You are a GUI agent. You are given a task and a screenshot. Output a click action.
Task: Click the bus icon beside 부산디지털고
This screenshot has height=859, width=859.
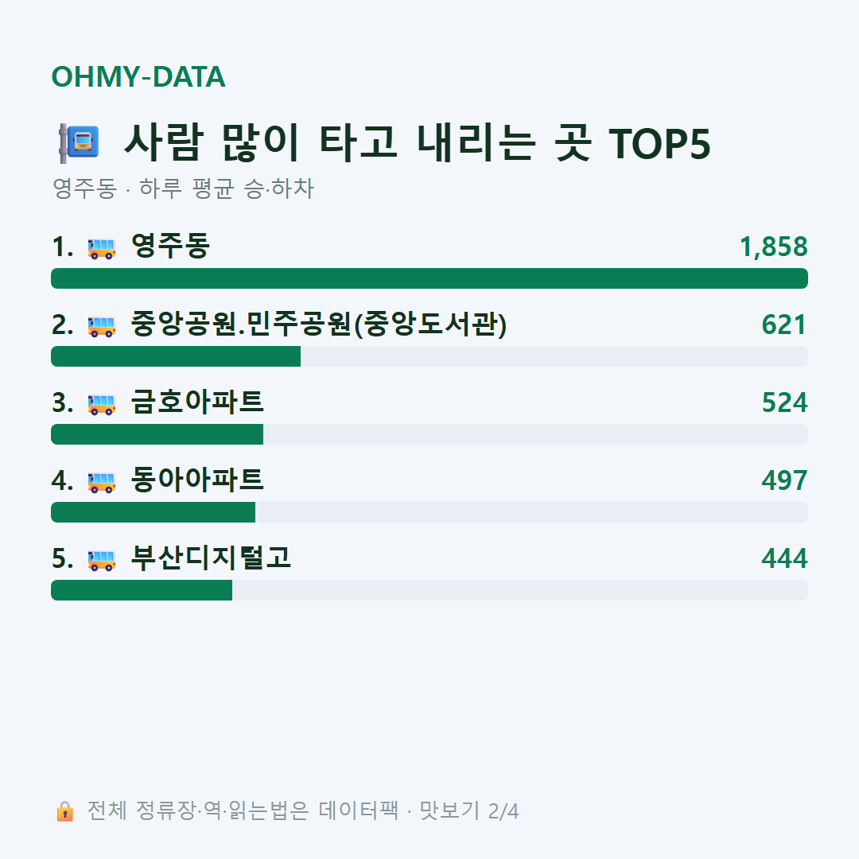102,560
